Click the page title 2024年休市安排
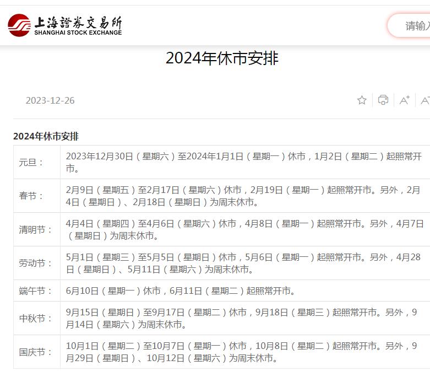The height and width of the screenshot is (371, 430). [222, 58]
